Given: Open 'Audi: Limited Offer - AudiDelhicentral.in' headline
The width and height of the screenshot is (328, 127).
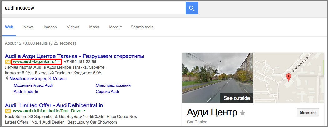Looking at the screenshot, I should click(x=54, y=105).
